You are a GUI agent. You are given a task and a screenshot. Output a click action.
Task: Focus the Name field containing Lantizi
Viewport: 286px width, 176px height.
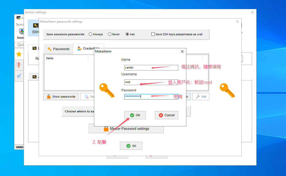click(151, 67)
